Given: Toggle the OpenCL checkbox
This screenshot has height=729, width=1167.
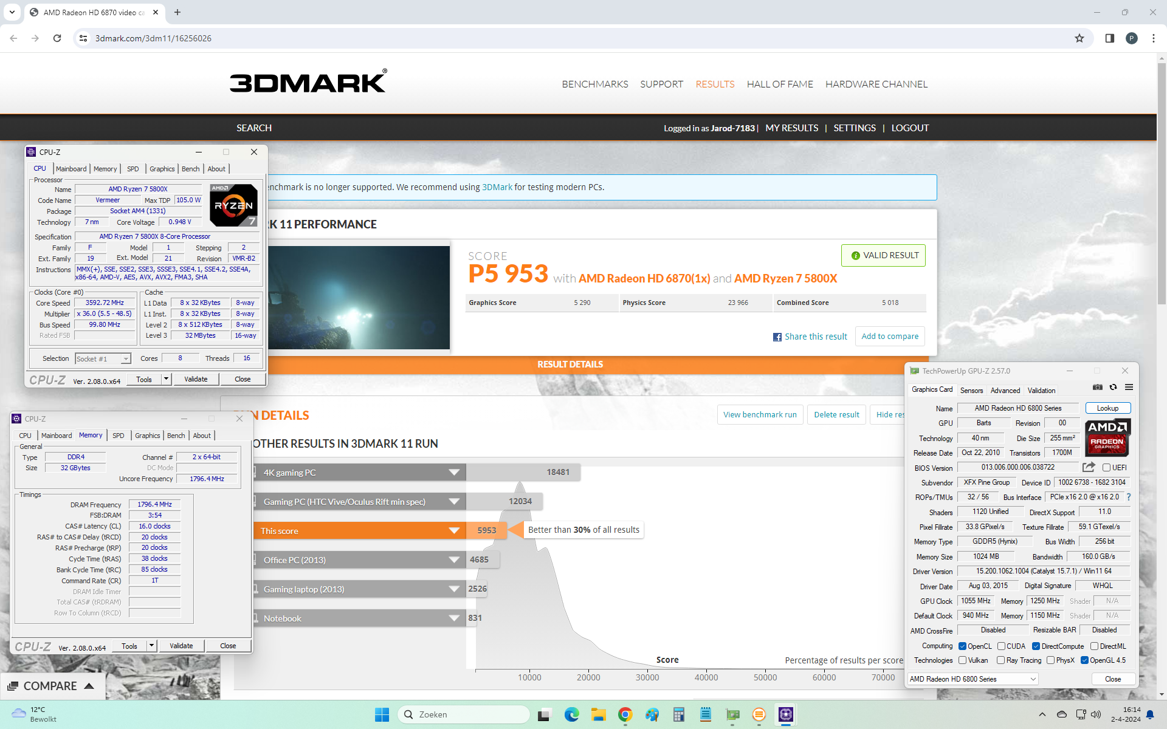Looking at the screenshot, I should pos(962,646).
